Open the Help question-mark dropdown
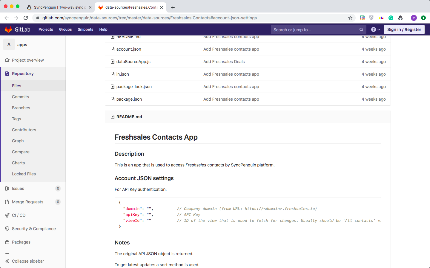 click(375, 29)
